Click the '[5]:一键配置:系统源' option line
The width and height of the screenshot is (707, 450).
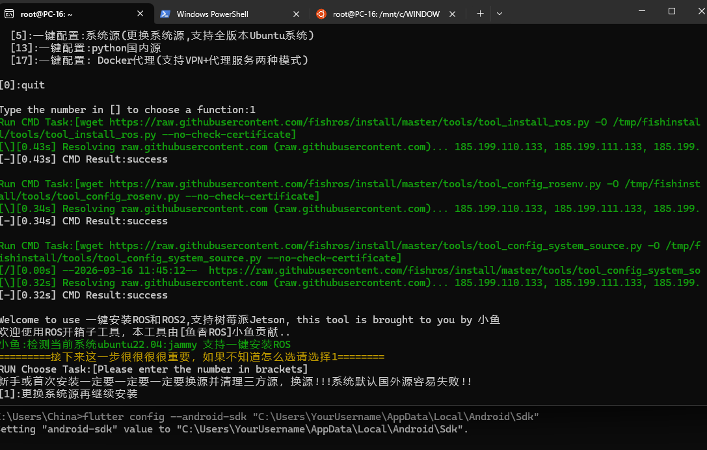tap(163, 36)
